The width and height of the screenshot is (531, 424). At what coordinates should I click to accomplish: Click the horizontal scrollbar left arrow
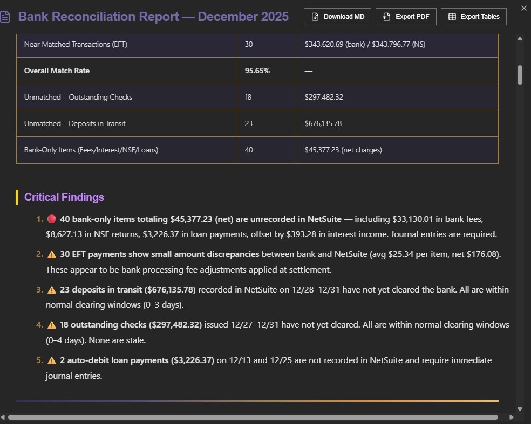(4, 417)
